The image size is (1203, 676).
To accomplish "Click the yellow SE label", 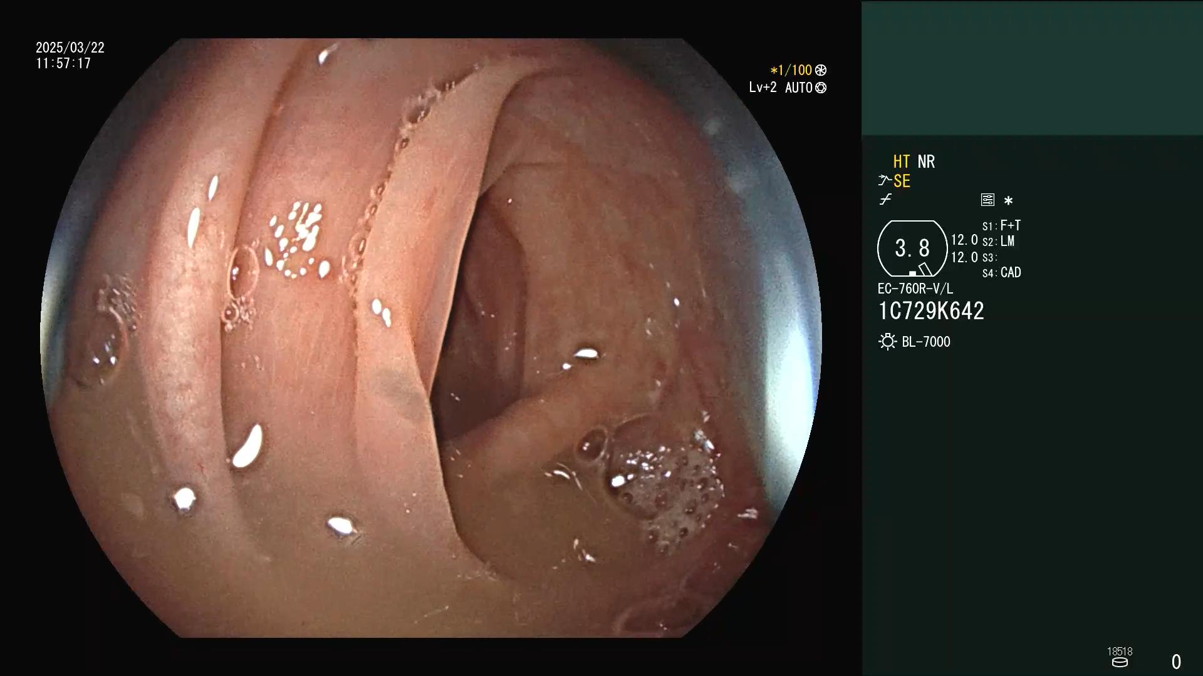I will tap(902, 182).
